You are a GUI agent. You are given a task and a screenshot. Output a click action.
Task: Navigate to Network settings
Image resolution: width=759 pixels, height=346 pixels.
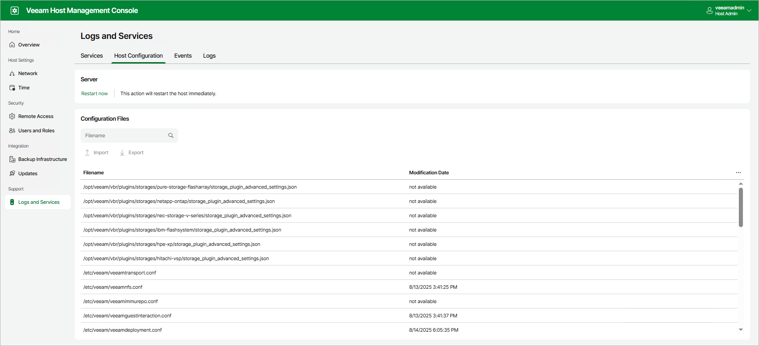[28, 73]
